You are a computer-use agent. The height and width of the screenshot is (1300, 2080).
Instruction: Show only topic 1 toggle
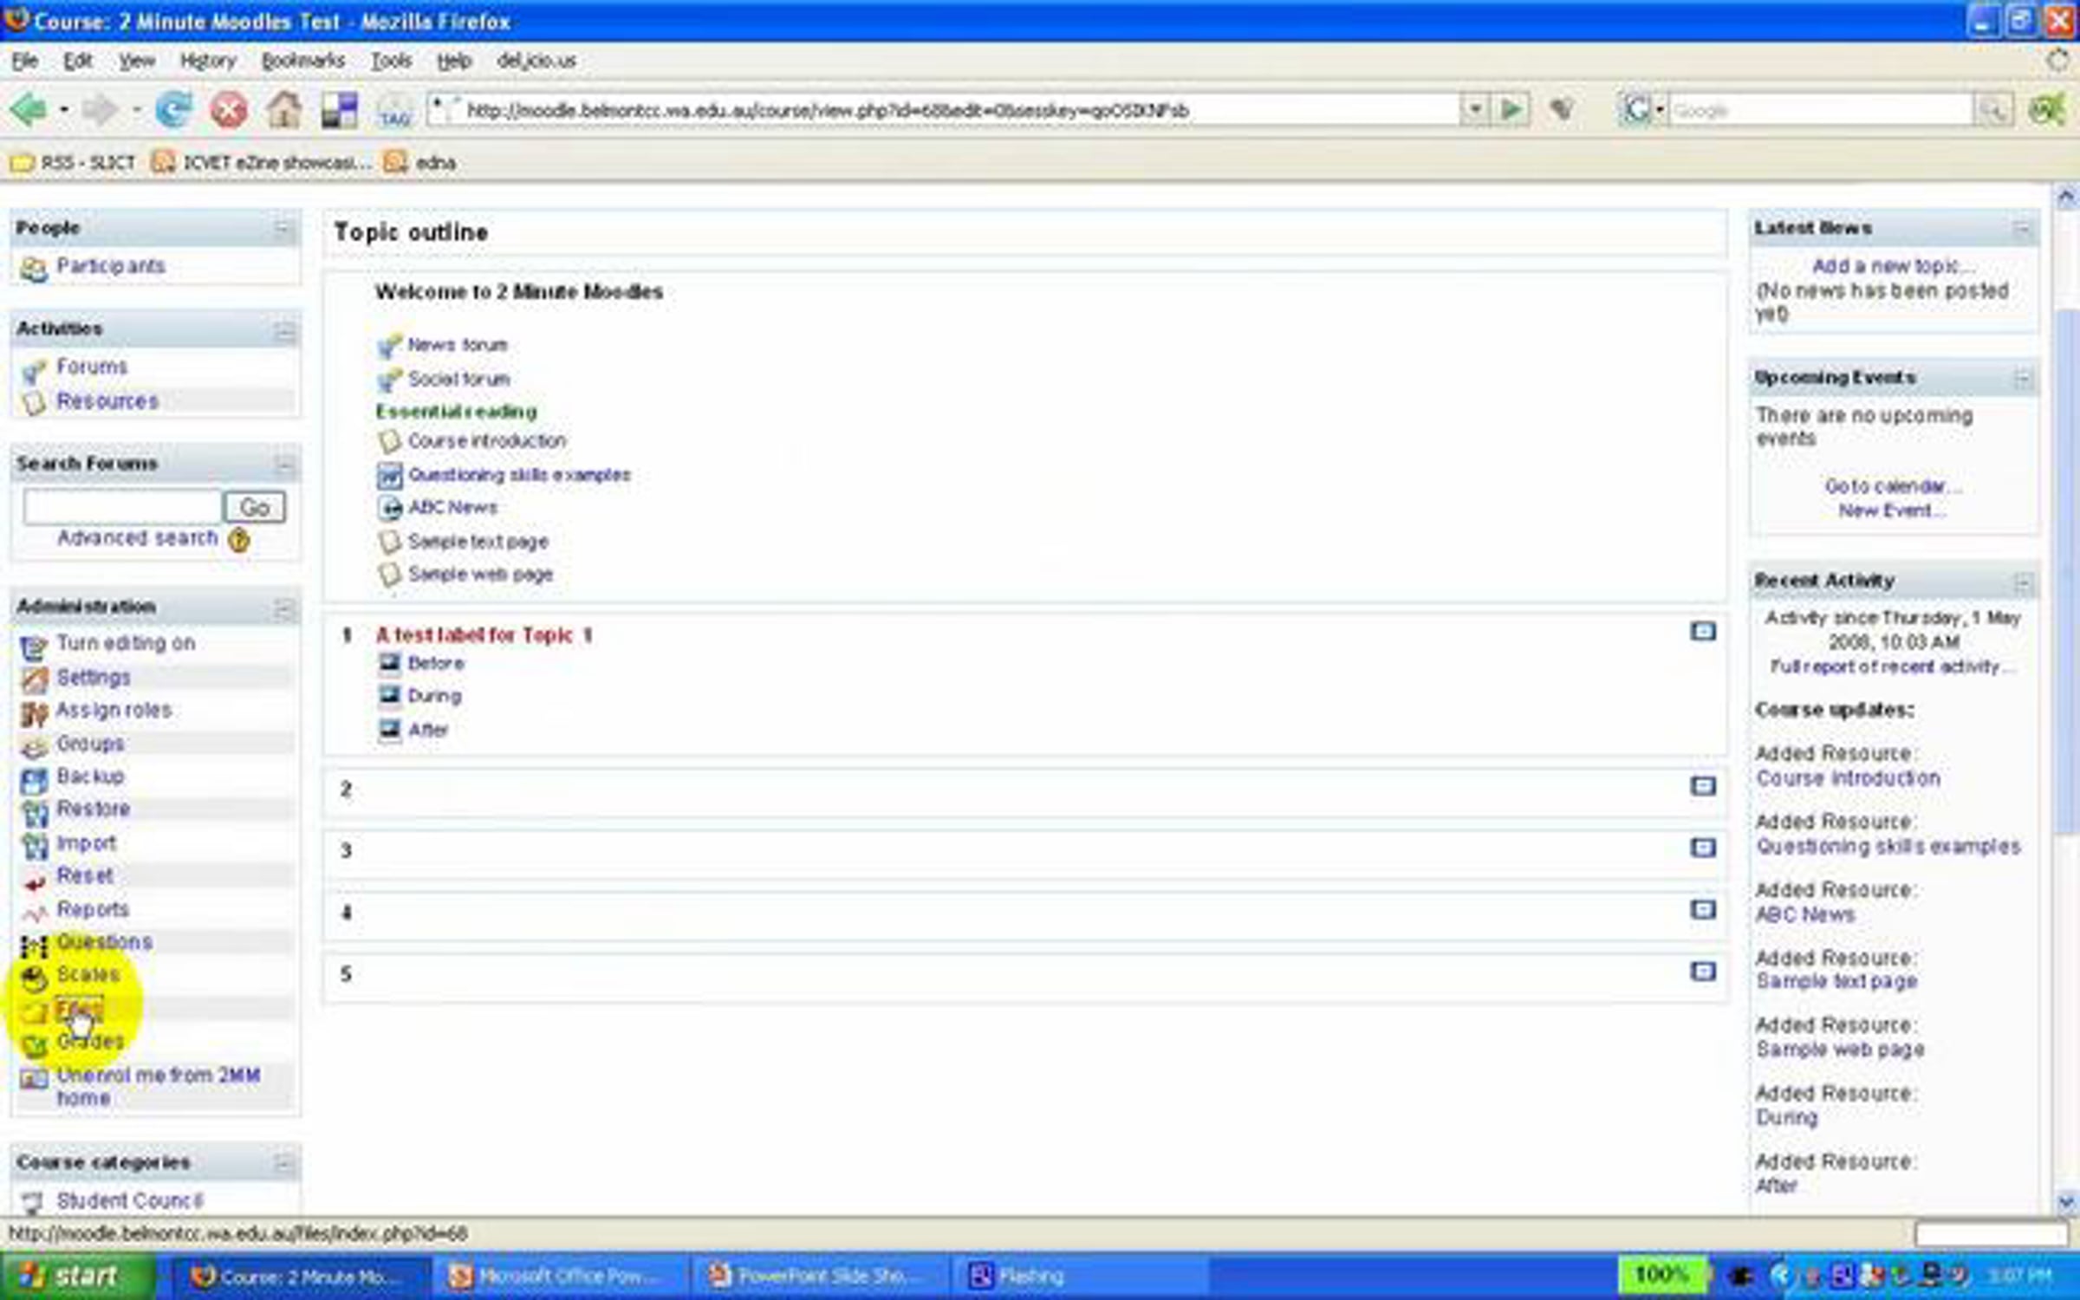[x=1703, y=631]
